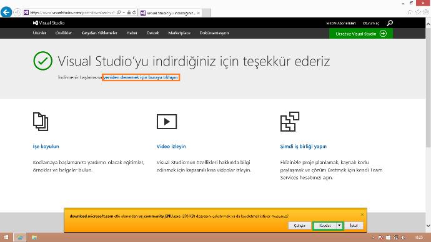The image size is (431, 242).
Task: Click the browser Home icon
Action: pyautogui.click(x=410, y=12)
